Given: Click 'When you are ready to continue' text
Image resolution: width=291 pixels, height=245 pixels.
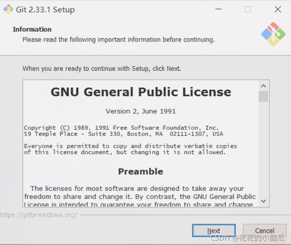Looking at the screenshot, I should pyautogui.click(x=102, y=69).
